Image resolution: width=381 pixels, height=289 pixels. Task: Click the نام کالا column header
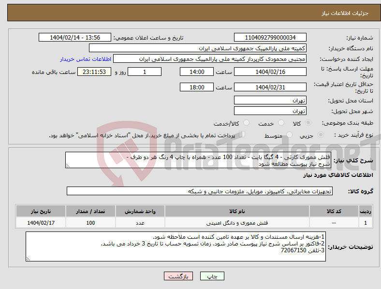237,211
